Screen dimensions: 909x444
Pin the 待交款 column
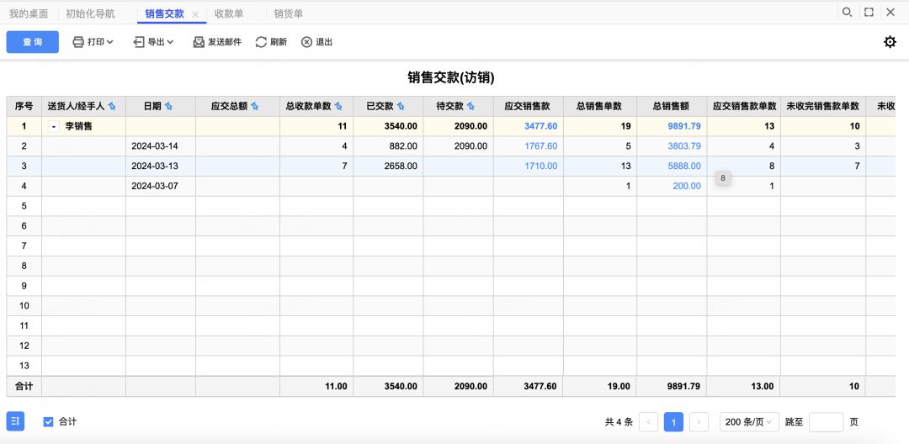click(470, 107)
